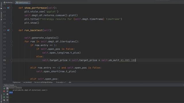The width and height of the screenshot is (184, 103).
Task: Click 'def show_performace(self):' line
Action: (x=38, y=8)
